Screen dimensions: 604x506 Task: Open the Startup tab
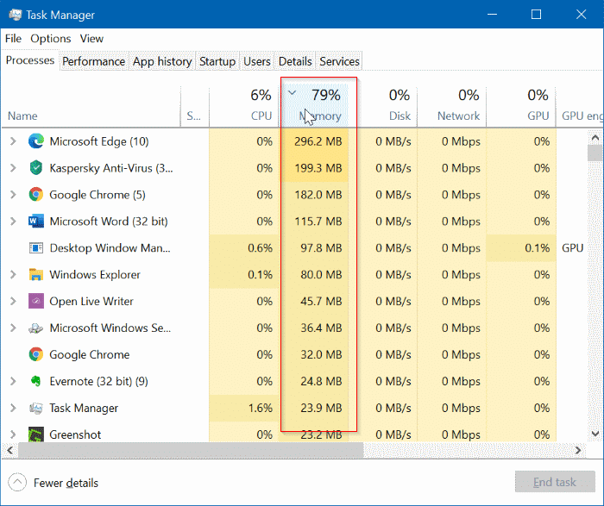217,61
